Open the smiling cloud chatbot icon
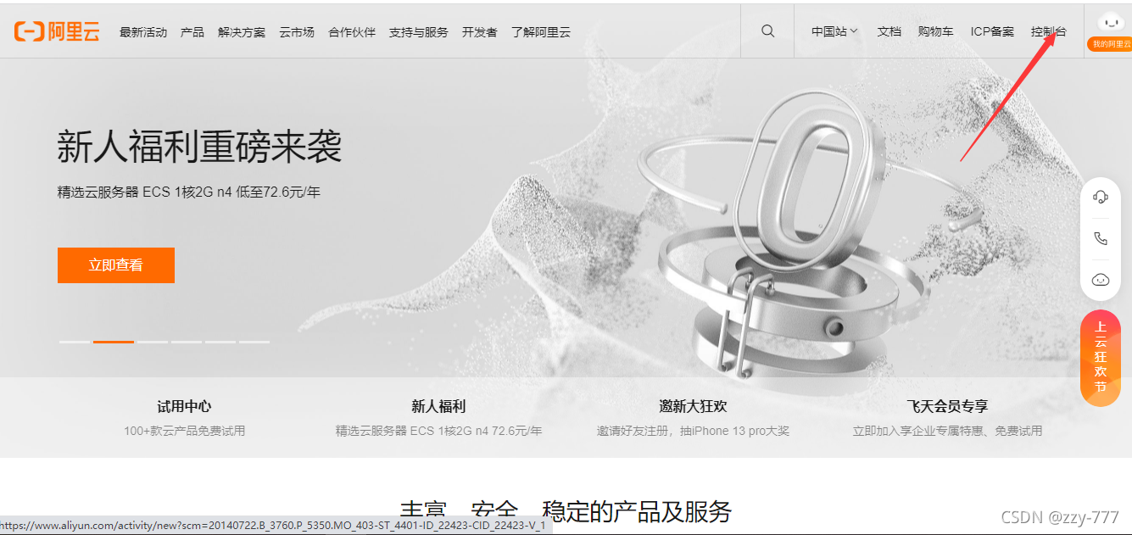The height and width of the screenshot is (535, 1132). pyautogui.click(x=1100, y=278)
